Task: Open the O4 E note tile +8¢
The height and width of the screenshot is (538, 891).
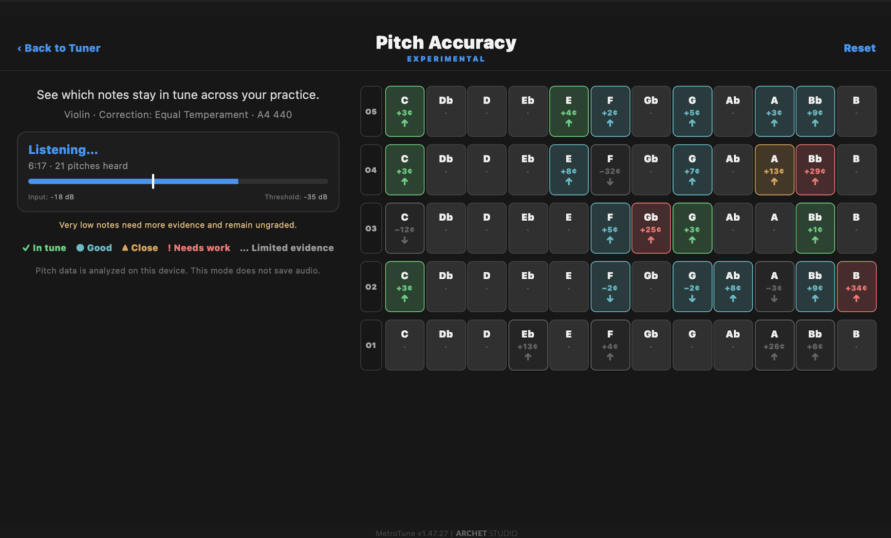Action: pyautogui.click(x=569, y=170)
